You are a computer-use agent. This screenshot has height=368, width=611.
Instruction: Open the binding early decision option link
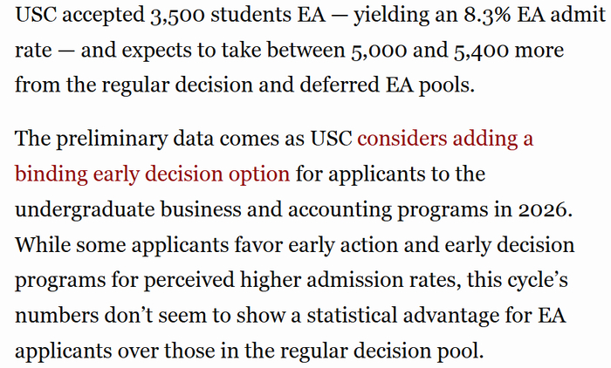point(152,173)
